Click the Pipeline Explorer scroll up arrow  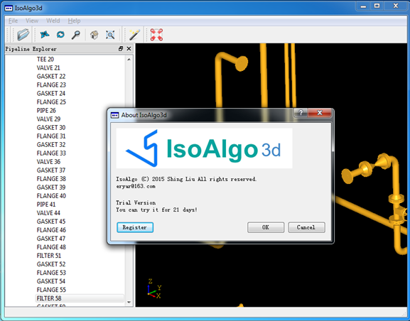[129, 60]
